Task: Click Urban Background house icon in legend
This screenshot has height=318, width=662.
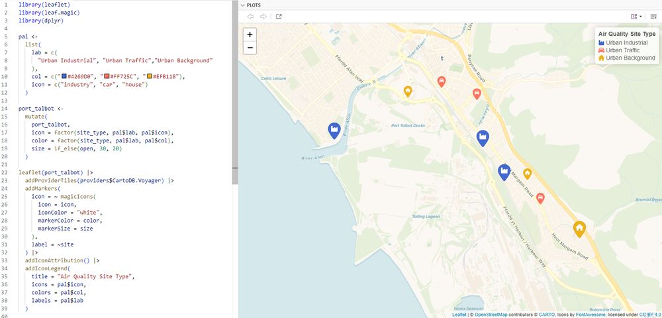Action: point(602,58)
